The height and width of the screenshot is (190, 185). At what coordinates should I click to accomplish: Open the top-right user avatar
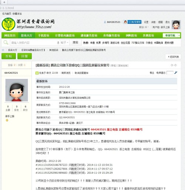(x=176, y=24)
